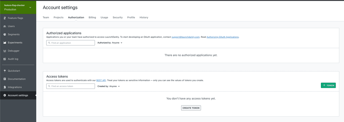Open the Authorized by: Anyone dropdown
The image size is (344, 122).
click(x=110, y=43)
